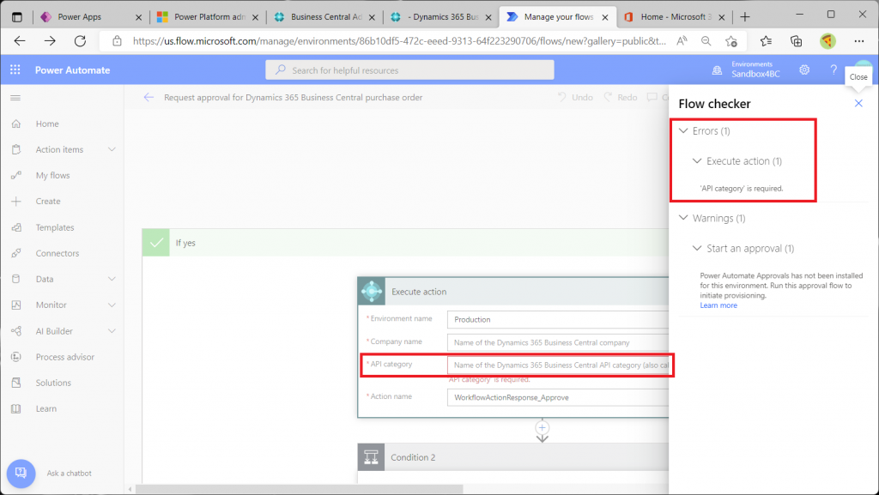This screenshot has height=495, width=879.
Task: Click the Ask a chatbot button icon
Action: coord(21,474)
